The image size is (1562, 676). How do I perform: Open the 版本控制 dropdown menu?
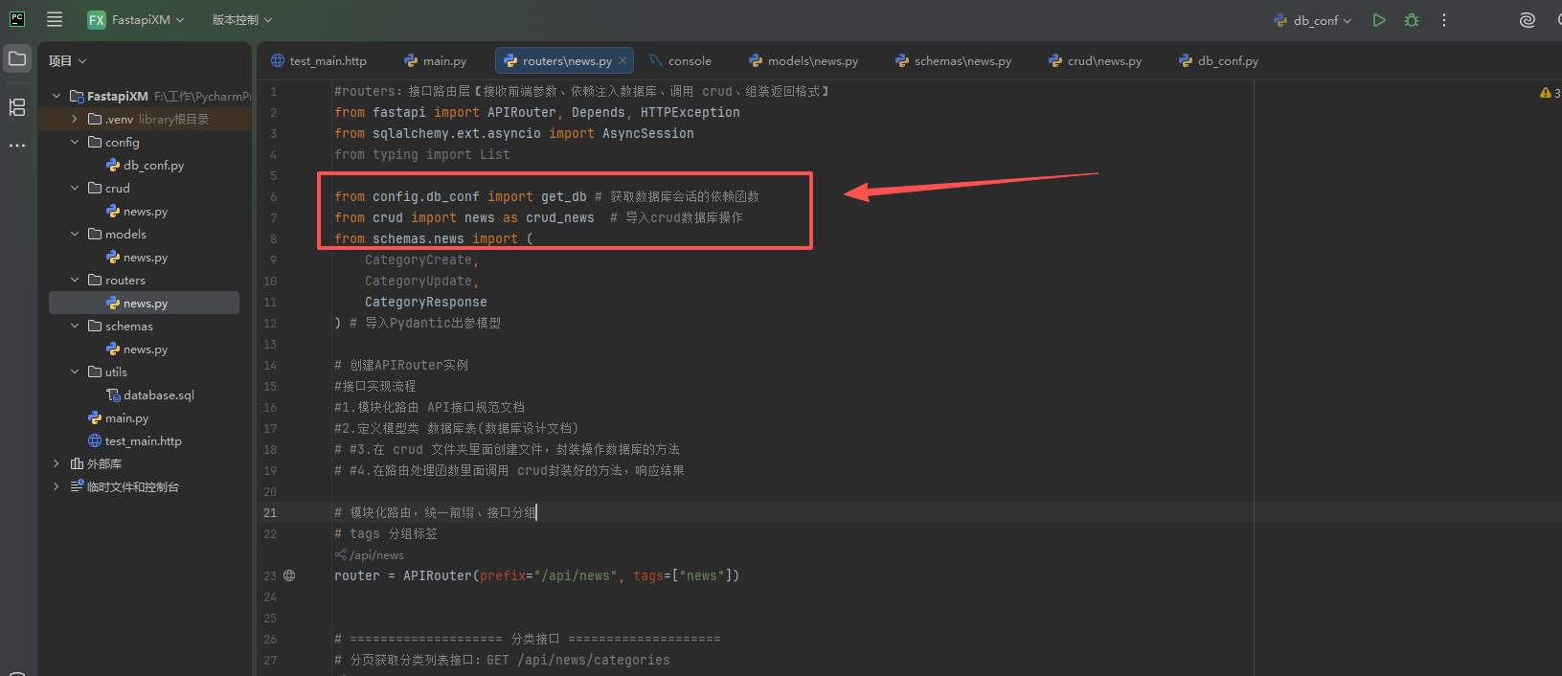coord(242,19)
